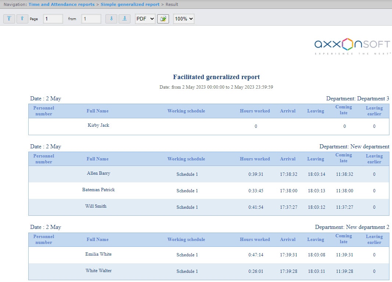Screen dimensions: 392x282
Task: Click the total pages field after 'from'
Action: click(91, 19)
